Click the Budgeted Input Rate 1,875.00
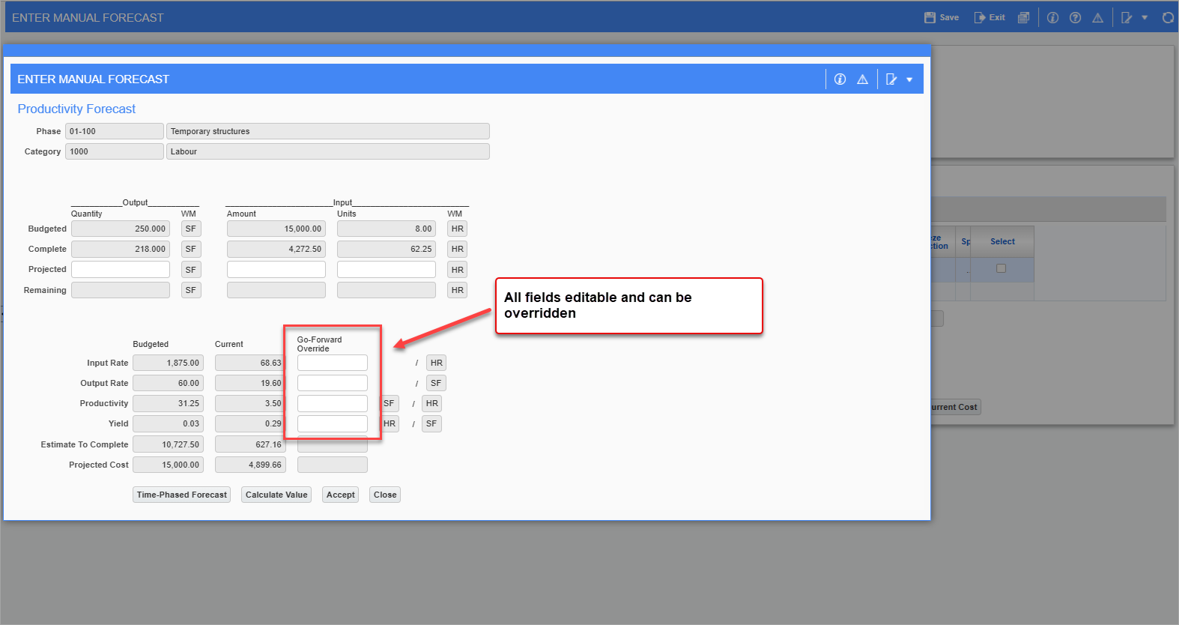Image resolution: width=1179 pixels, height=625 pixels. [x=169, y=363]
